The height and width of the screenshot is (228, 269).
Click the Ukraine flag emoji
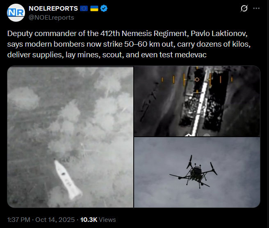pyautogui.click(x=94, y=9)
